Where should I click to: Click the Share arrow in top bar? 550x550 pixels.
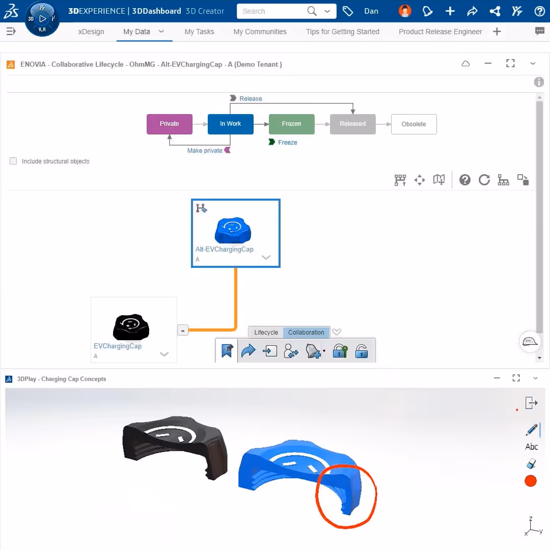click(x=472, y=11)
